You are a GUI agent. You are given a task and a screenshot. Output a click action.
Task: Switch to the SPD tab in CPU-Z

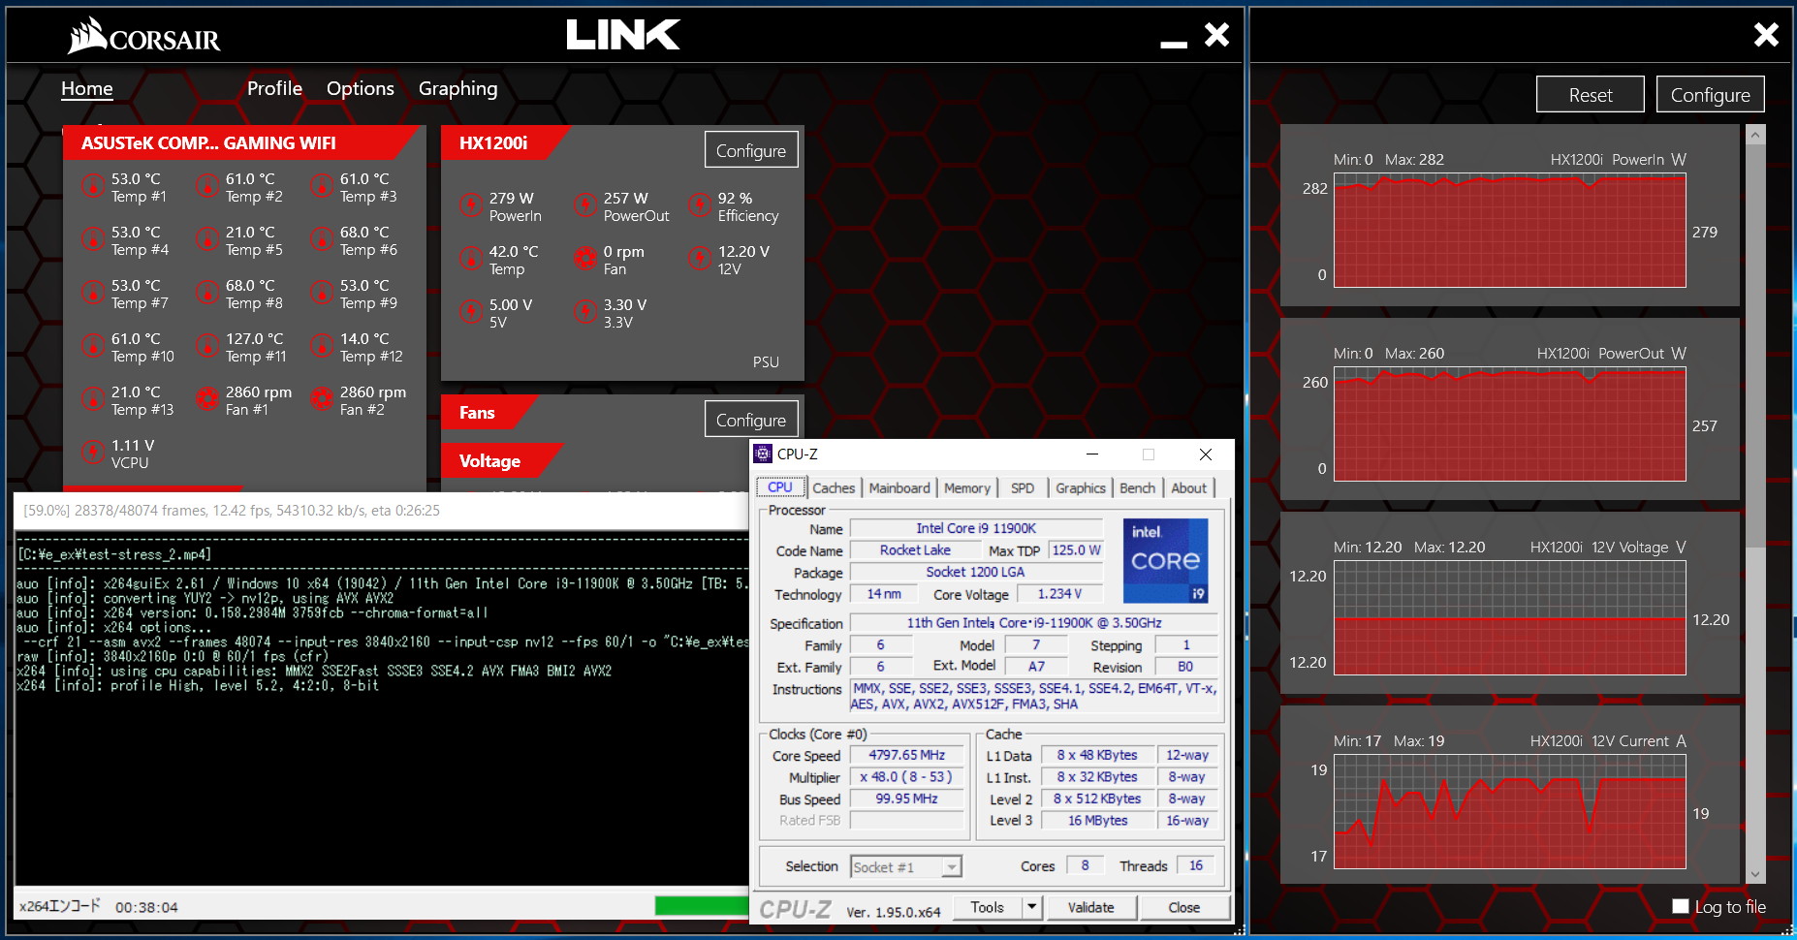coord(1023,487)
